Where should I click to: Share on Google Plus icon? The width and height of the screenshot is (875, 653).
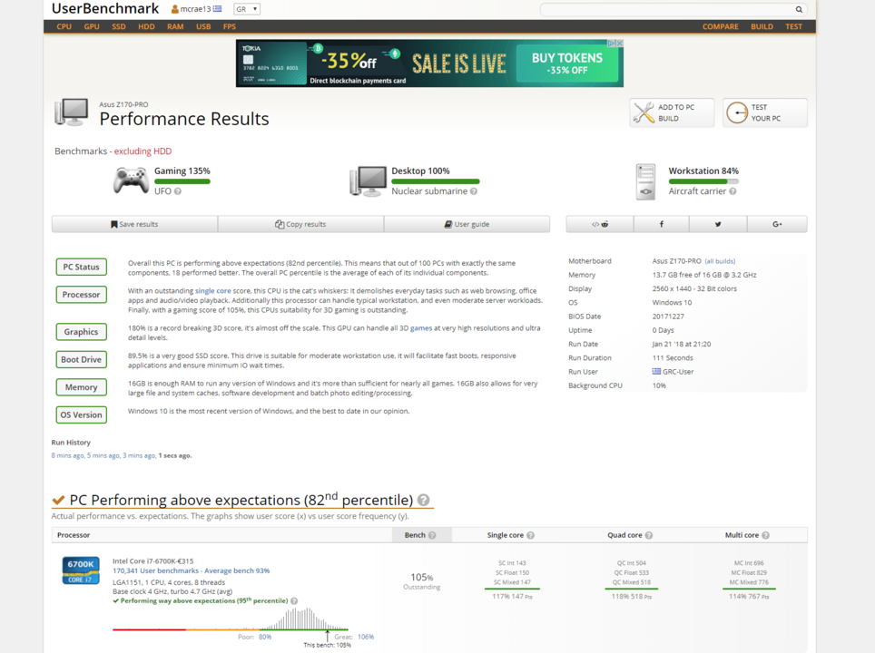click(777, 224)
